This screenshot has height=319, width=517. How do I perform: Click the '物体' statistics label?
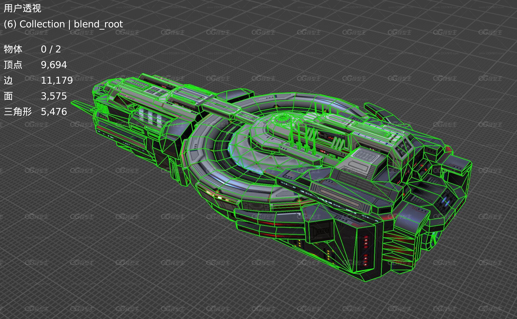click(13, 49)
